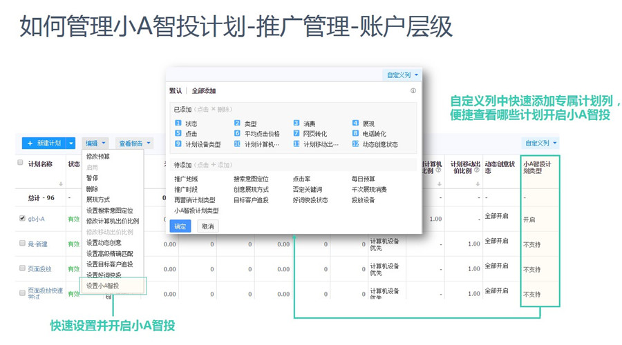
Task: Add the 创意展现方式 pending column
Action: [x=251, y=189]
